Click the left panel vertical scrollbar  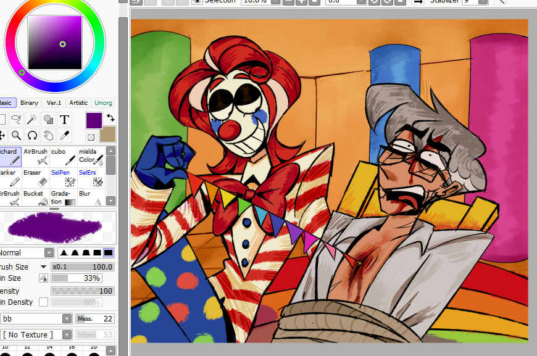click(x=123, y=186)
